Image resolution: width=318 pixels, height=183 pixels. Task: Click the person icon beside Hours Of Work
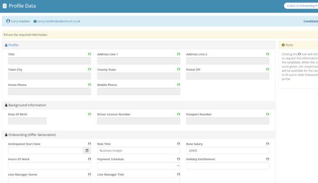(89, 159)
